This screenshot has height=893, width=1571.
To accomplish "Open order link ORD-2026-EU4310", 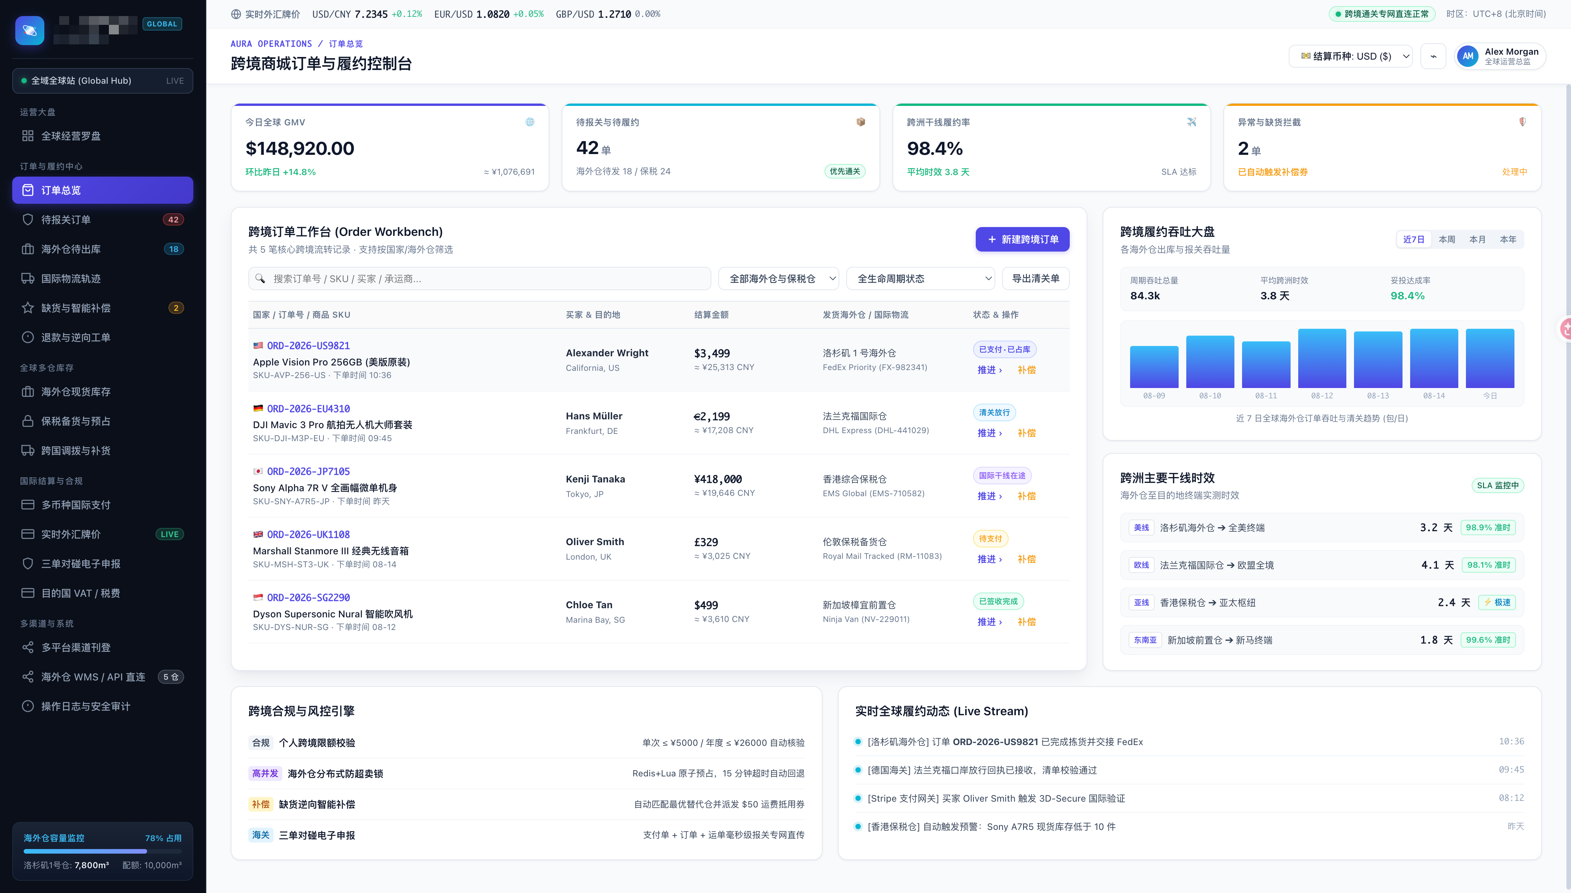I will coord(308,409).
